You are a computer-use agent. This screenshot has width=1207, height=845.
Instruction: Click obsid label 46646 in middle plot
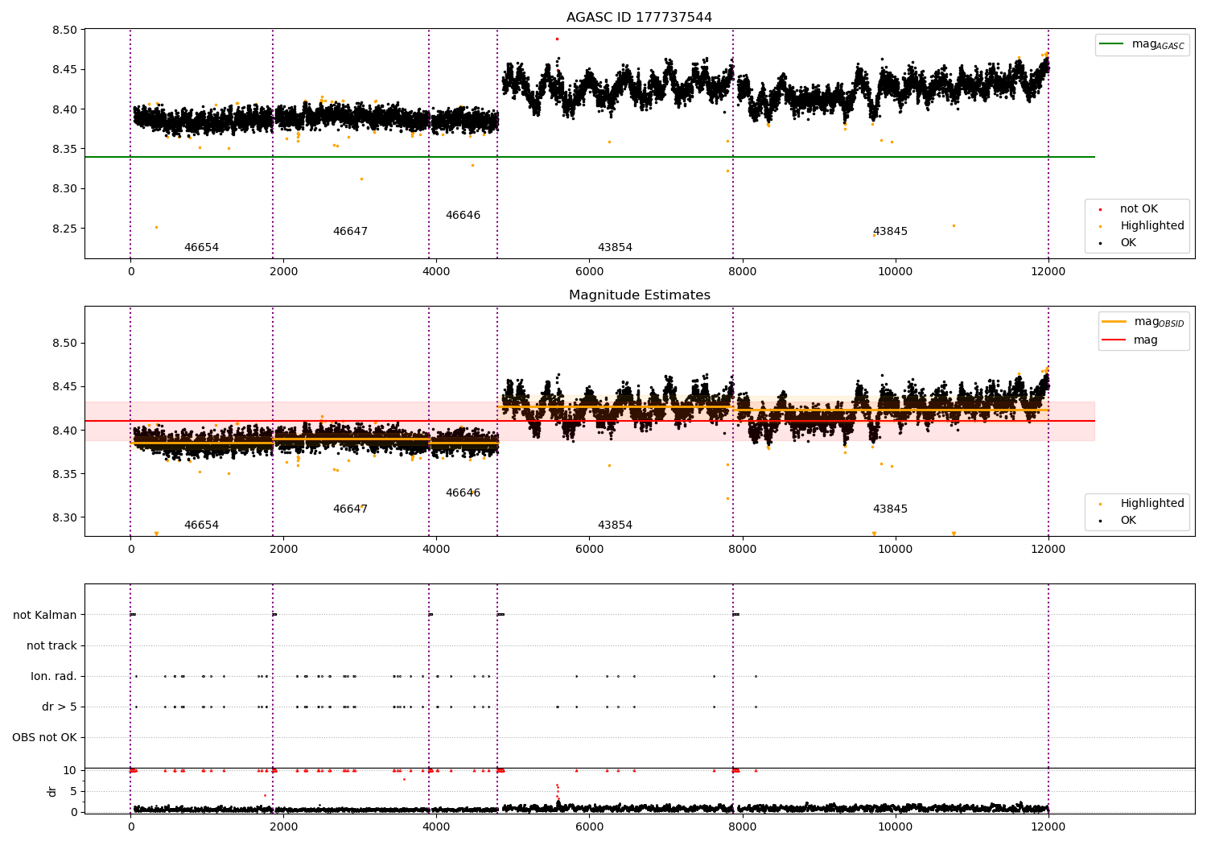click(x=463, y=493)
